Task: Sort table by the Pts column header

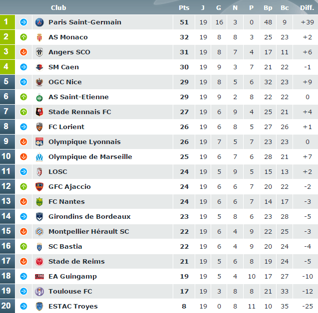Action: (x=184, y=7)
